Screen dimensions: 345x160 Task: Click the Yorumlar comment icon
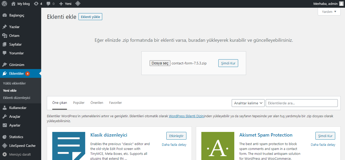[x=5, y=53]
